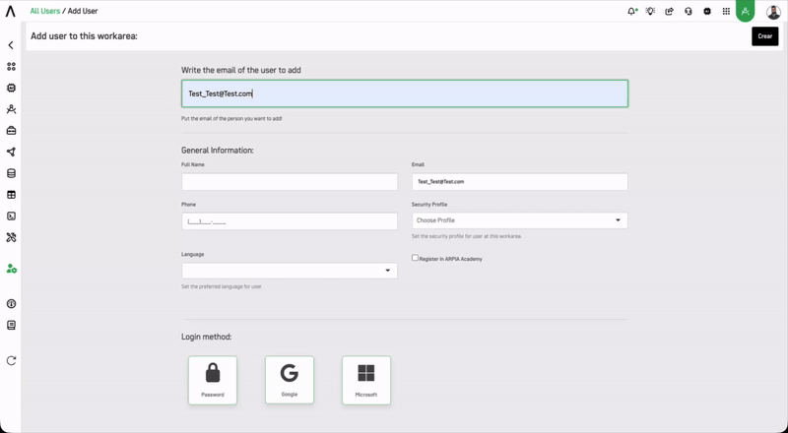Open the info circle sidebar icon

11,304
